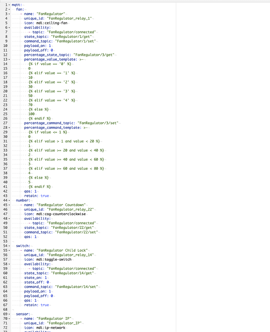The image size is (270, 332).
Task: Fold the FanRegulator IP entry
Action: click(x=9, y=318)
